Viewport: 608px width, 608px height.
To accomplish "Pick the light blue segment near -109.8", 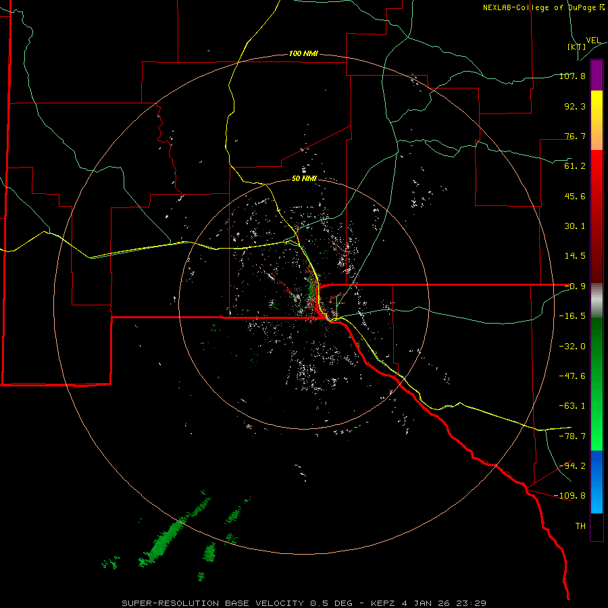I will click(597, 499).
